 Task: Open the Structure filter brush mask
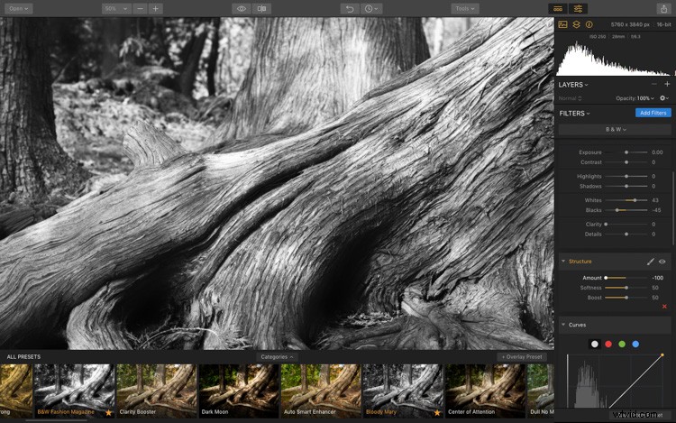[650, 262]
